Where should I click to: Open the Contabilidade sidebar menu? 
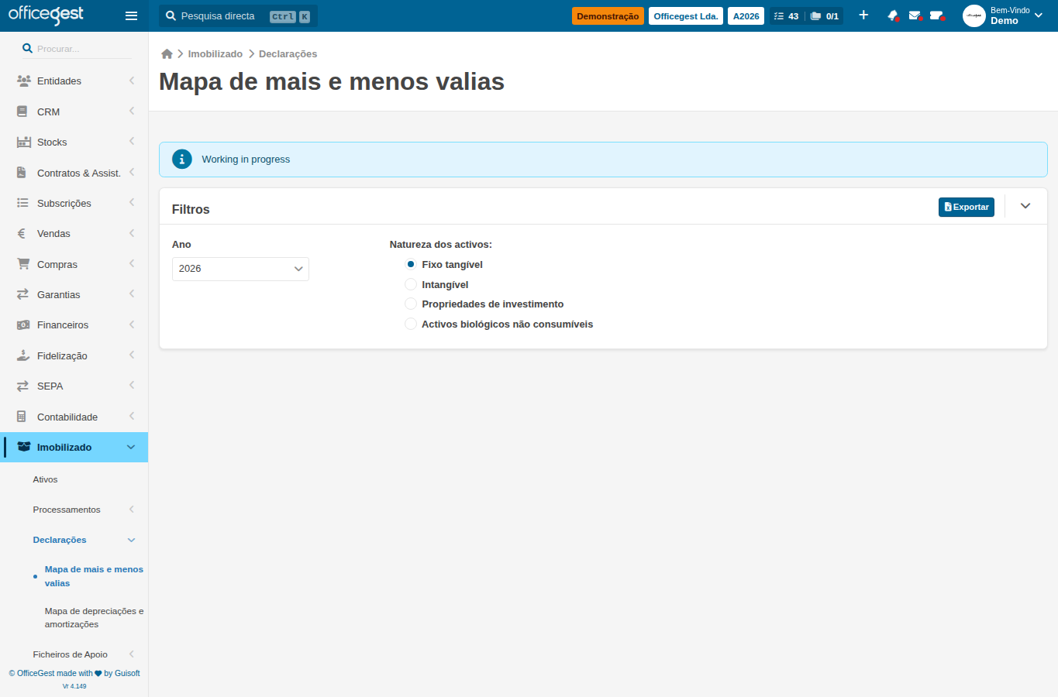pos(74,417)
